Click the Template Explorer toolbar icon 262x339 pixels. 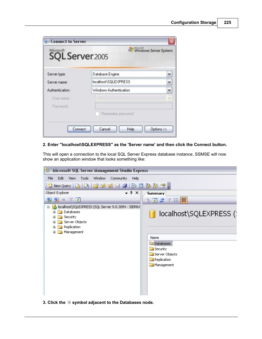(155, 186)
